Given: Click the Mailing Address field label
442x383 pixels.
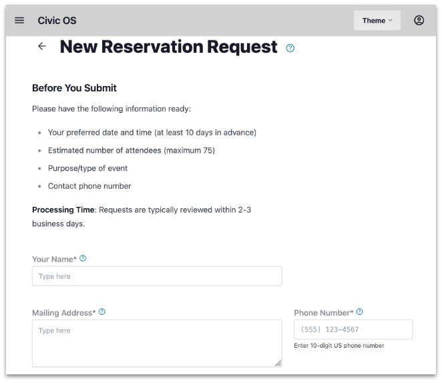Looking at the screenshot, I should pyautogui.click(x=63, y=312).
